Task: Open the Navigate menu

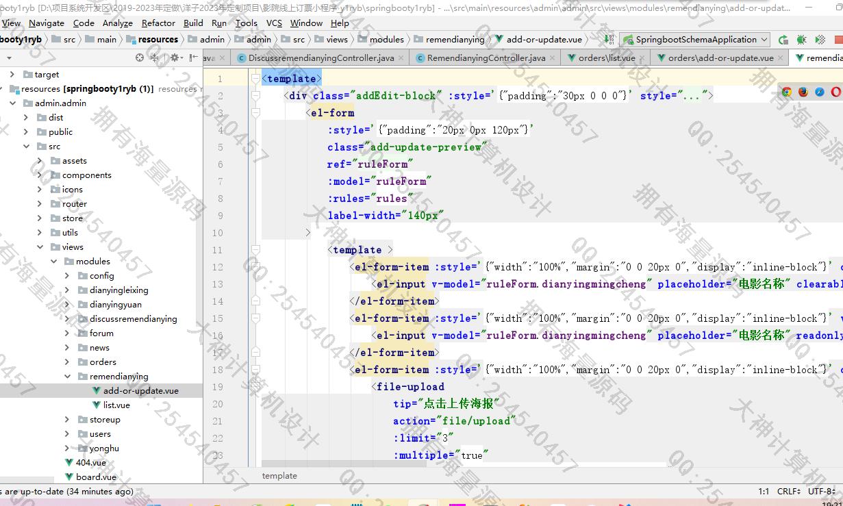Action: tap(47, 23)
